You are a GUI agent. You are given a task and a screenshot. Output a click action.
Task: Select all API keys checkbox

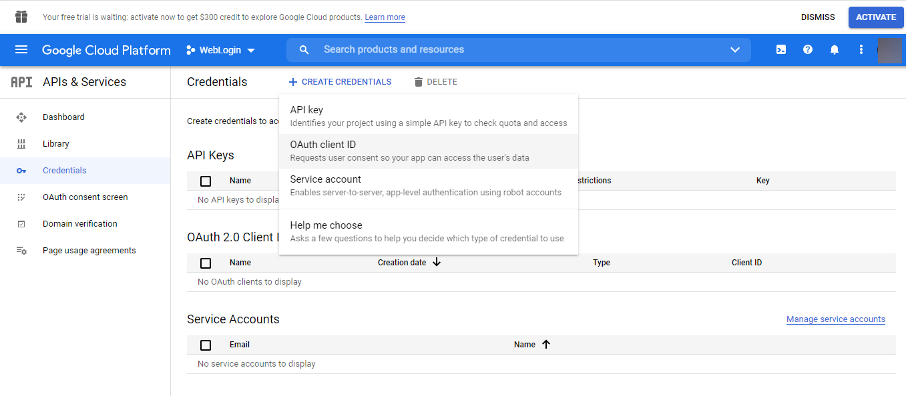[x=206, y=181]
